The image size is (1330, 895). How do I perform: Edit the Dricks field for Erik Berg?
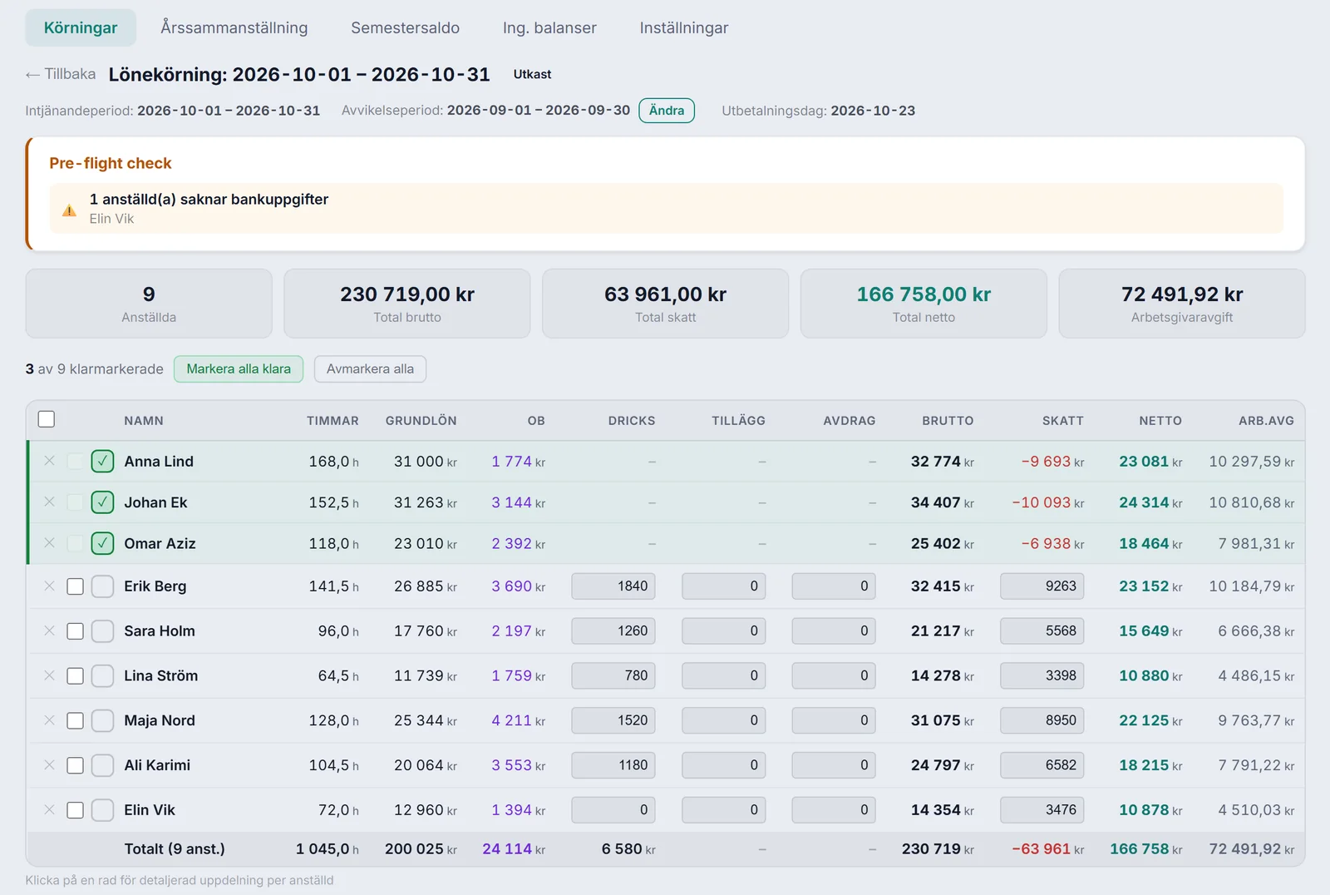coord(613,586)
